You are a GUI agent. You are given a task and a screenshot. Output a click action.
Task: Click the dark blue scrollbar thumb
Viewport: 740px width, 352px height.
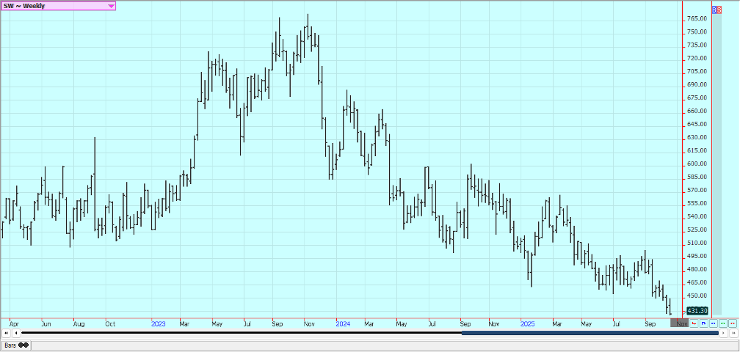(587, 333)
